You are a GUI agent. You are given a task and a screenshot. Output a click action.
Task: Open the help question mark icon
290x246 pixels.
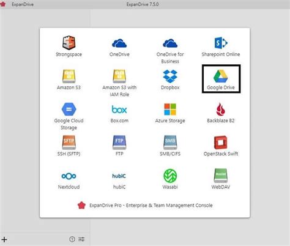(x=72, y=239)
